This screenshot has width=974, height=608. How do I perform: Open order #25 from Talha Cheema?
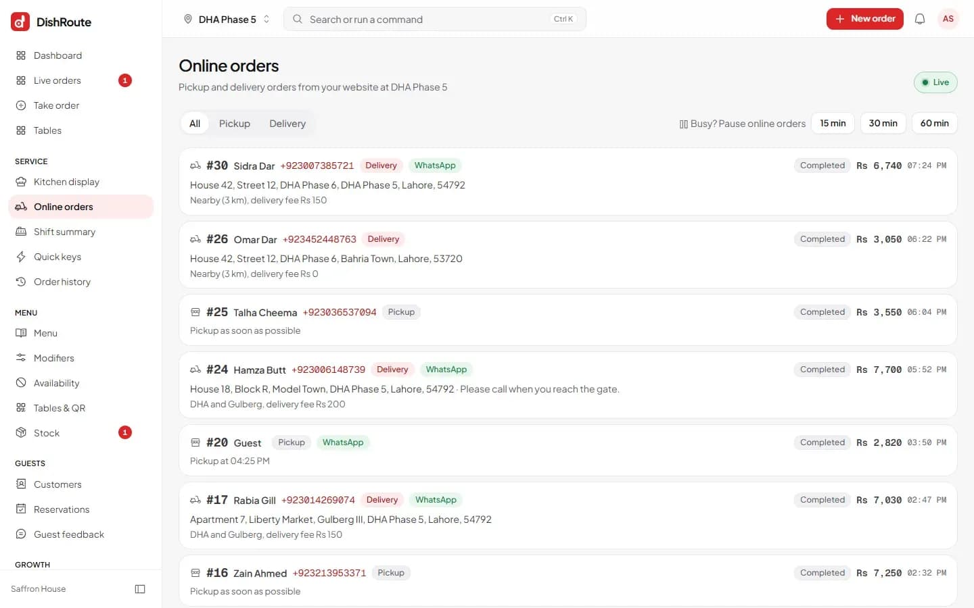pos(568,320)
